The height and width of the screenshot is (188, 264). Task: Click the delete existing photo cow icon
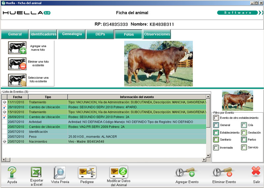tap(17, 64)
